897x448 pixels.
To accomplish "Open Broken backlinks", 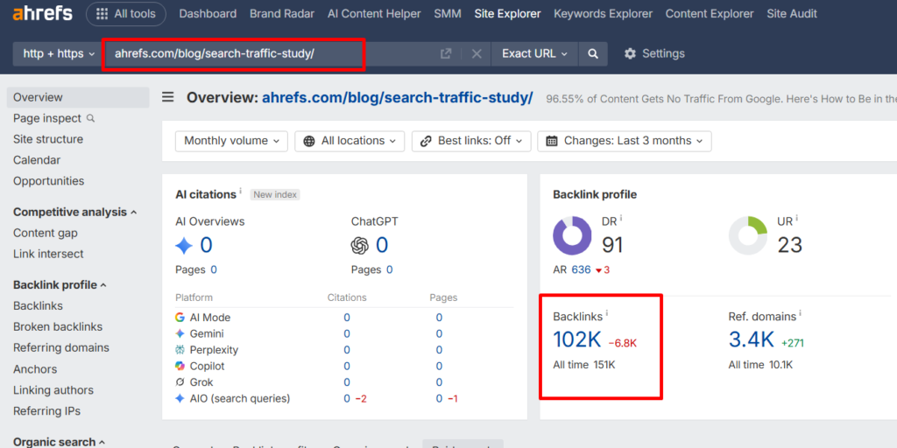I will pyautogui.click(x=58, y=327).
